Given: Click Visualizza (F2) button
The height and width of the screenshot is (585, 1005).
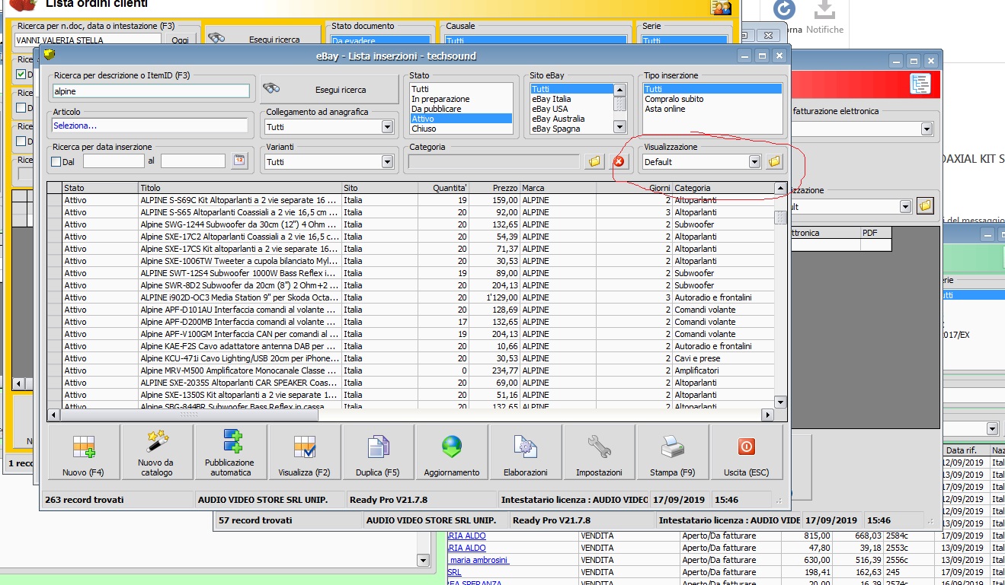Looking at the screenshot, I should click(x=304, y=452).
